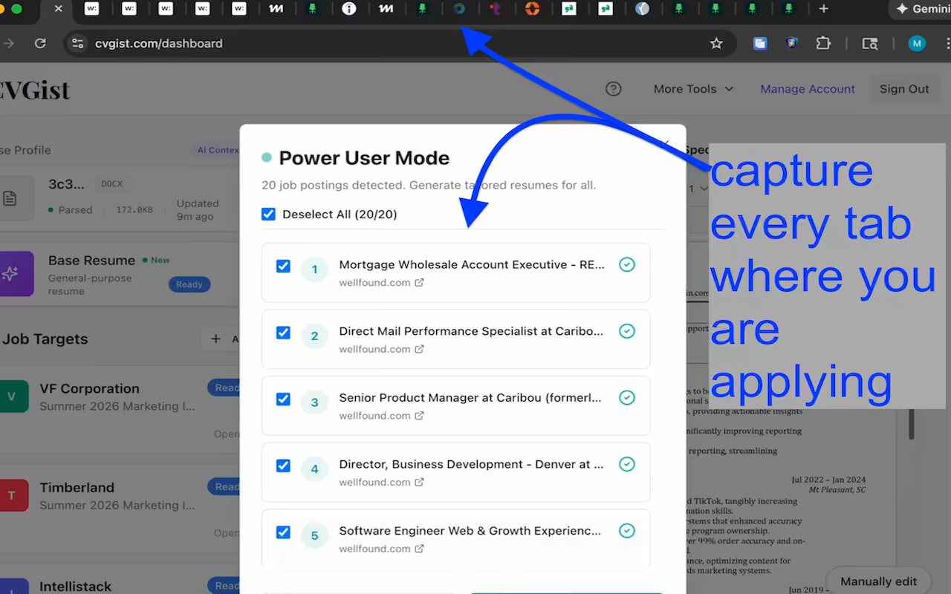The image size is (951, 594).
Task: Open the browser extensions puzzle icon
Action: (x=823, y=43)
